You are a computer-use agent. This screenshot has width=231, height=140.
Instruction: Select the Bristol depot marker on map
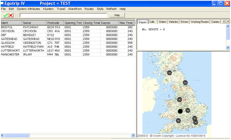coord(178,121)
